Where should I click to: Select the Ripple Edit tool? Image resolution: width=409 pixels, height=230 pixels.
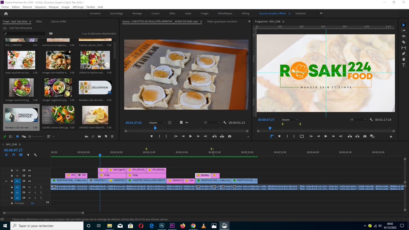404,36
